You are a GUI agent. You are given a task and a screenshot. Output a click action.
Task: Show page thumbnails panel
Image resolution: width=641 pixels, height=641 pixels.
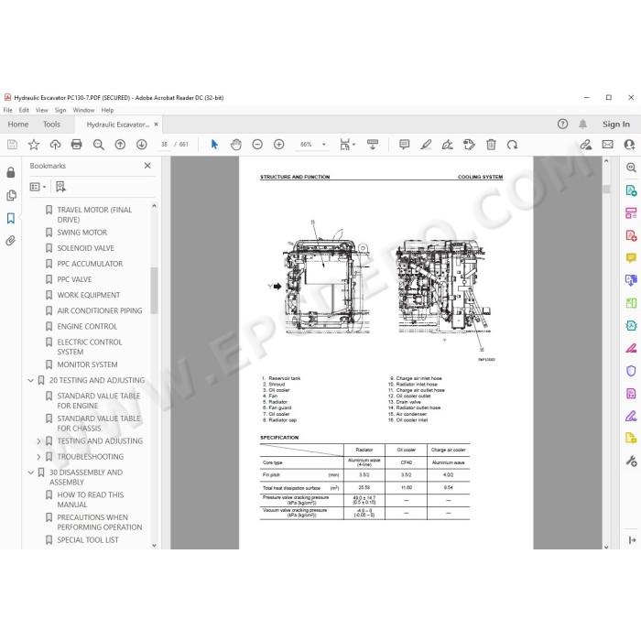(11, 195)
